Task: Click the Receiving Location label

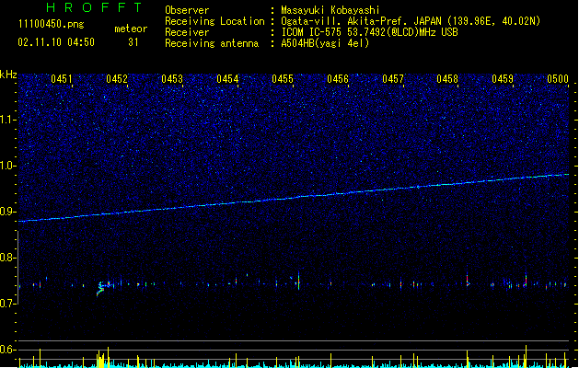Action: click(x=214, y=21)
